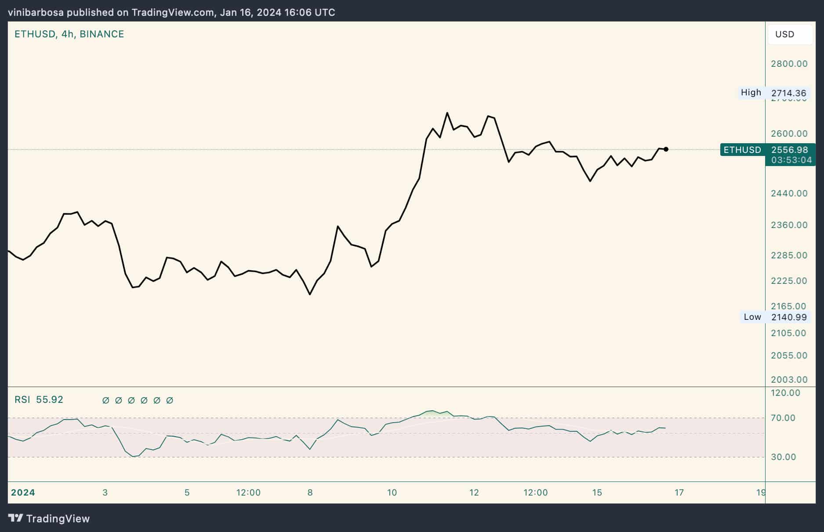Click date 10 on the time axis
This screenshot has height=532, width=824.
(392, 492)
